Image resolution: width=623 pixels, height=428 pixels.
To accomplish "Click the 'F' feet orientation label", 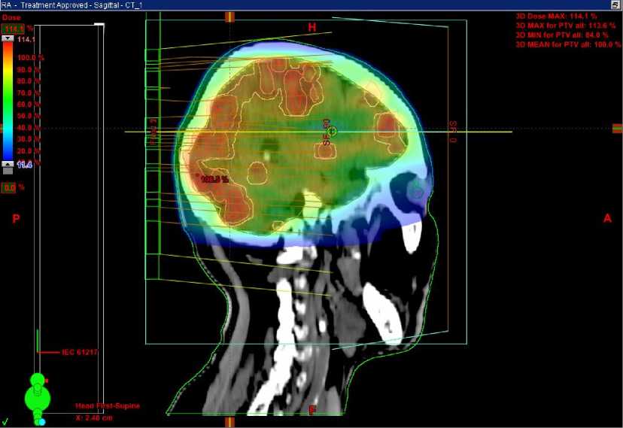I will (312, 411).
